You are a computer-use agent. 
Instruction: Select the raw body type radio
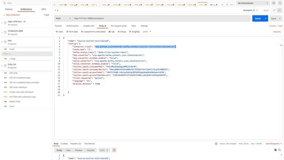click(x=110, y=32)
